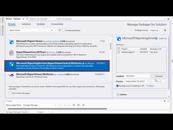Click the Installed version 150.1652.0 field
173x130 pixels.
[x=137, y=76]
